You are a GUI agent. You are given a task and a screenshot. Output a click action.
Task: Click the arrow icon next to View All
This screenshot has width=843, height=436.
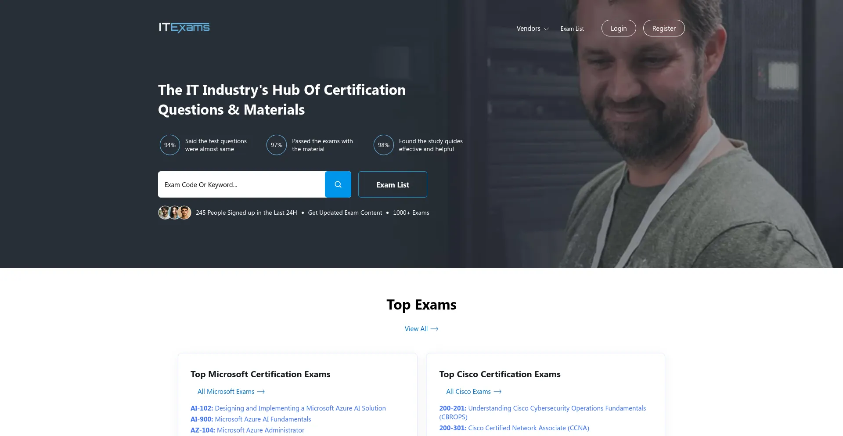point(434,328)
